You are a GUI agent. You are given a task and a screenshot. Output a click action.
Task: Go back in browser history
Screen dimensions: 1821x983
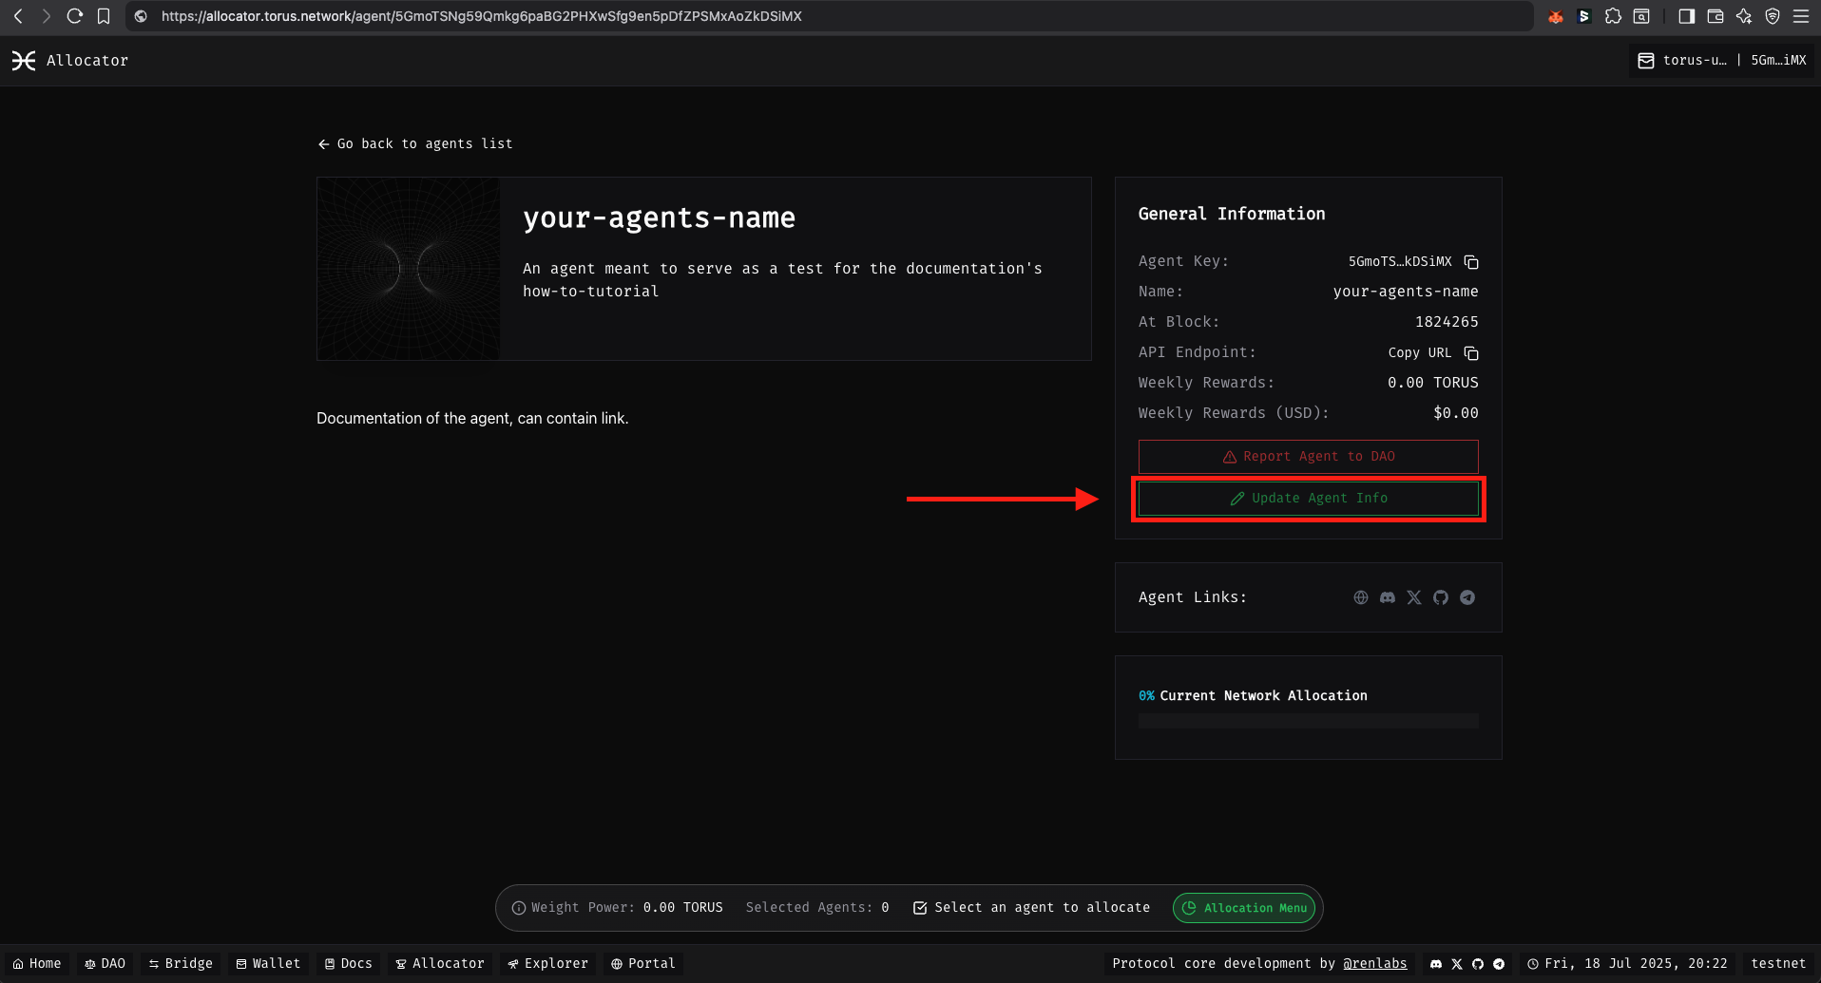click(18, 16)
